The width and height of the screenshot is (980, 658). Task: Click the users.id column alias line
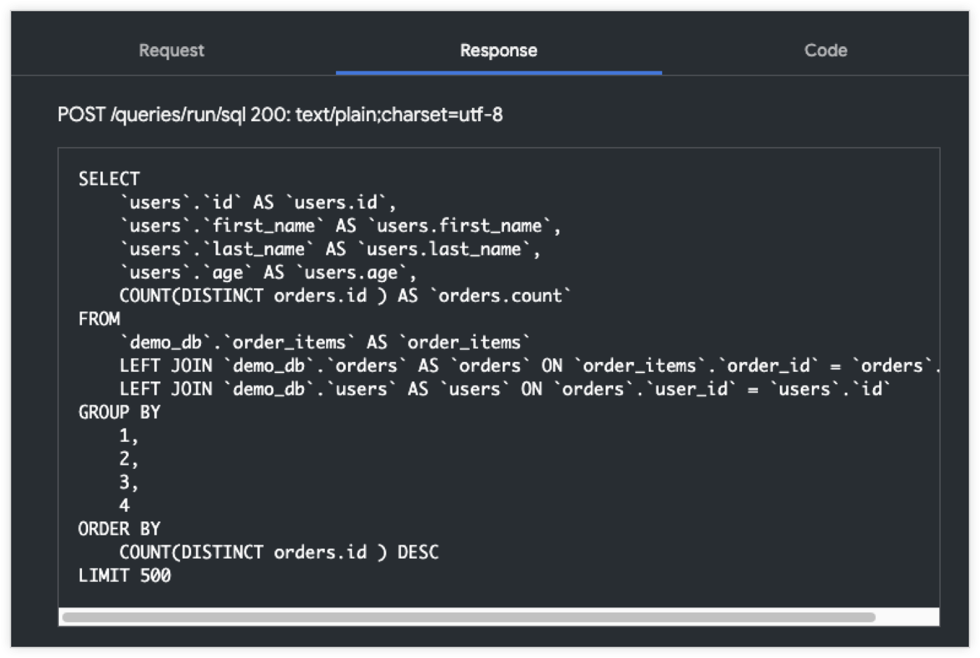[258, 203]
